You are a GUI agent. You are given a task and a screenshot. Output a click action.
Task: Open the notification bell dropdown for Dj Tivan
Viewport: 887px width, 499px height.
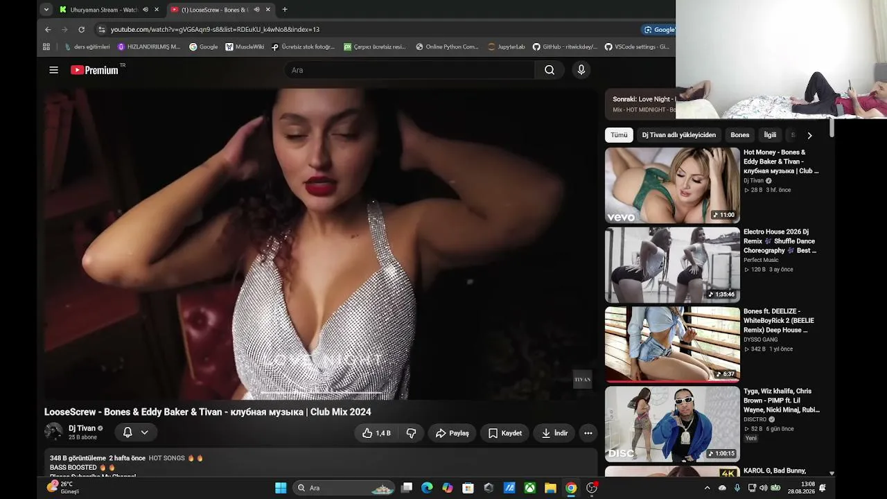135,432
